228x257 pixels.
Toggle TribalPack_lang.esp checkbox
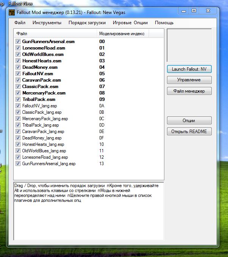pos(18,125)
